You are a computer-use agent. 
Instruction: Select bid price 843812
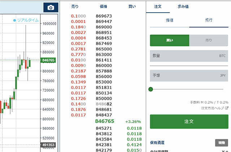(104, 134)
